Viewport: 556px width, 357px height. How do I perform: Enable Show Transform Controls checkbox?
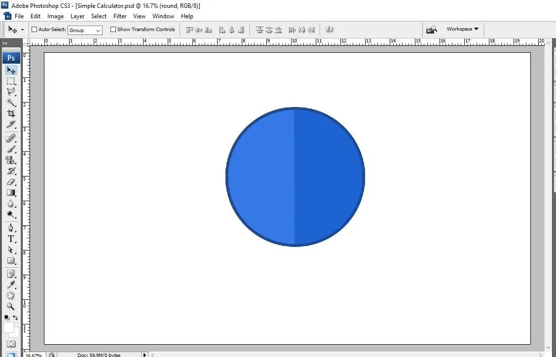pos(113,30)
